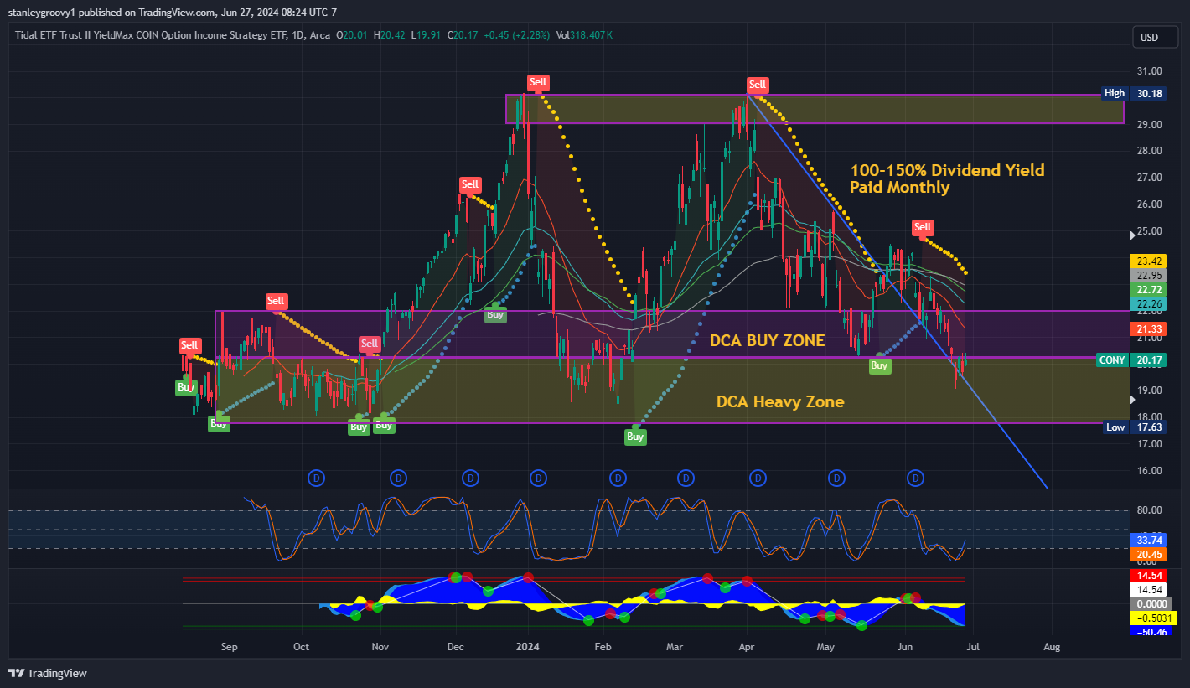Viewport: 1190px width, 688px height.
Task: Click the red 14.54 indicator value tag
Action: pyautogui.click(x=1147, y=576)
